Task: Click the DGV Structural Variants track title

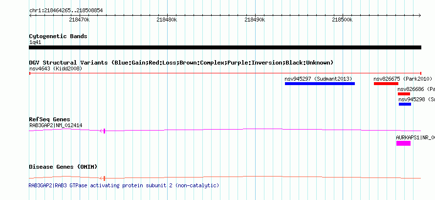Action: click(181, 63)
